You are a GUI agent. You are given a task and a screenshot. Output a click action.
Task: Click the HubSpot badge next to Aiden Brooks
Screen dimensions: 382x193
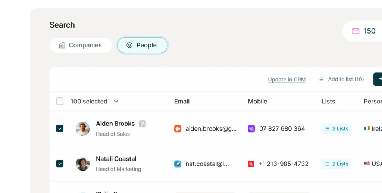142,124
